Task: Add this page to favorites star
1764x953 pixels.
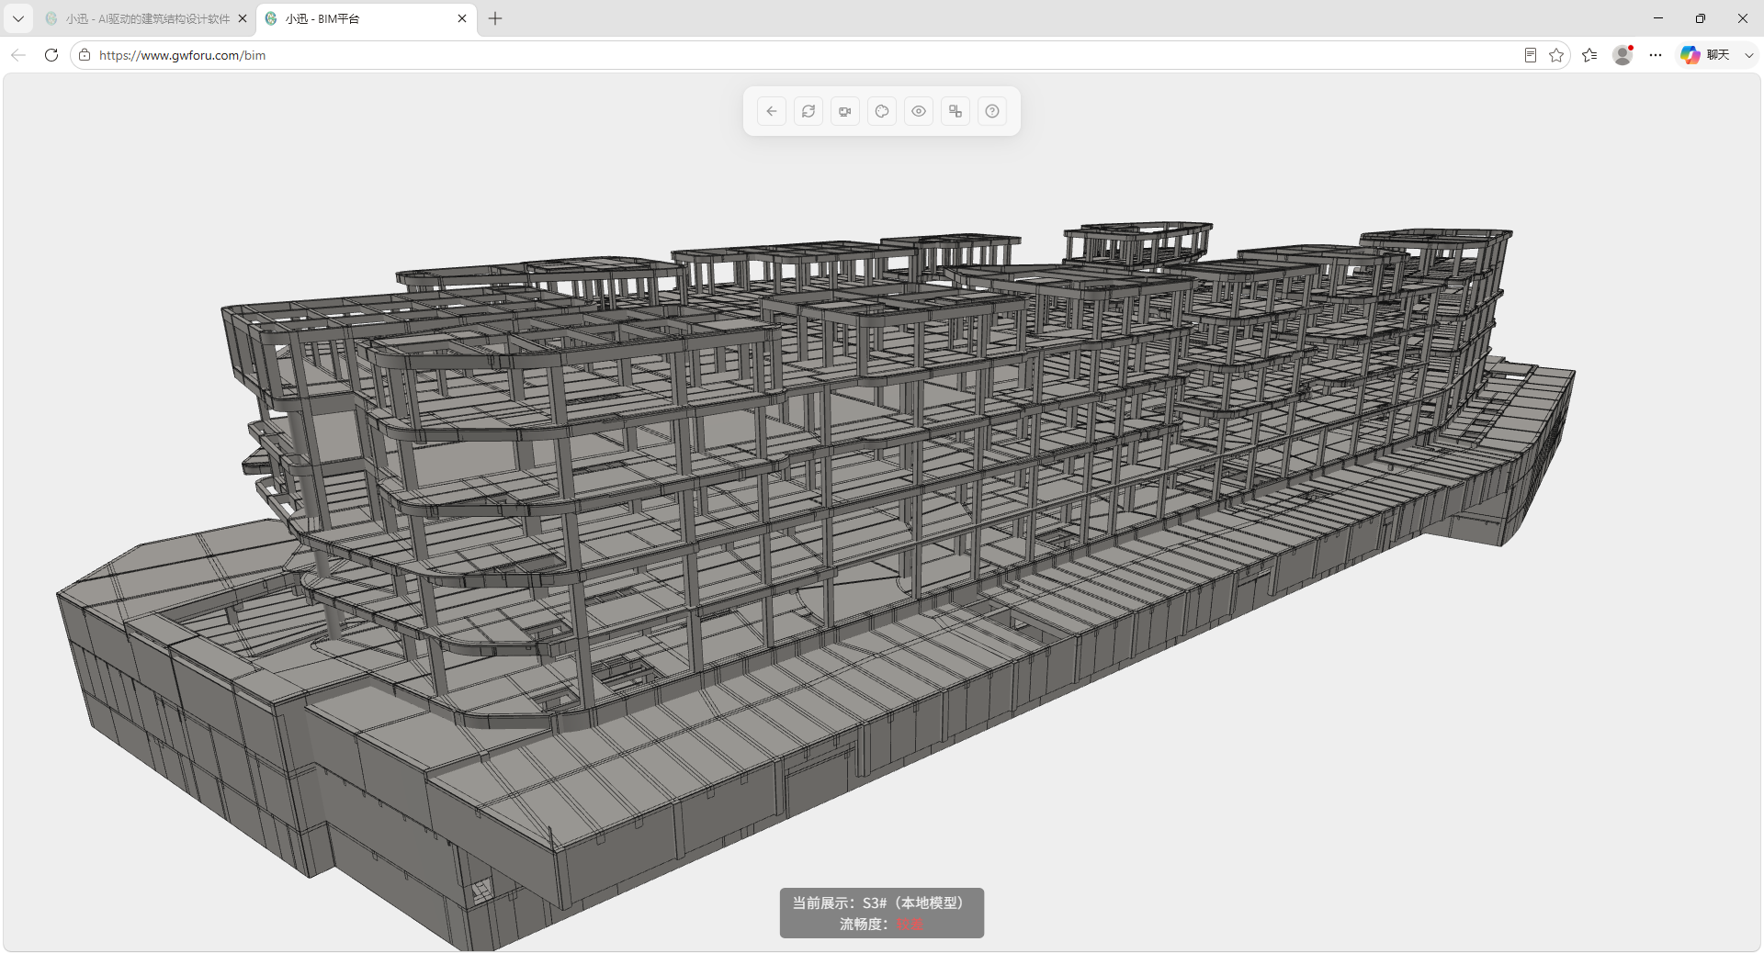Action: (1556, 55)
